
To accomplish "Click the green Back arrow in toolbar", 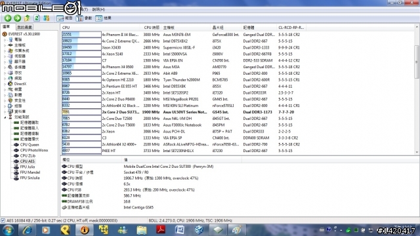I will tap(8, 18).
